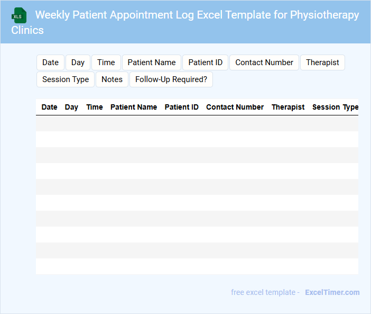Click the Therapist column header
The height and width of the screenshot is (314, 371).
tap(288, 107)
